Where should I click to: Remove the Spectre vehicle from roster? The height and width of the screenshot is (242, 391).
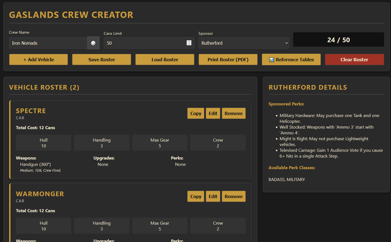pyautogui.click(x=234, y=113)
